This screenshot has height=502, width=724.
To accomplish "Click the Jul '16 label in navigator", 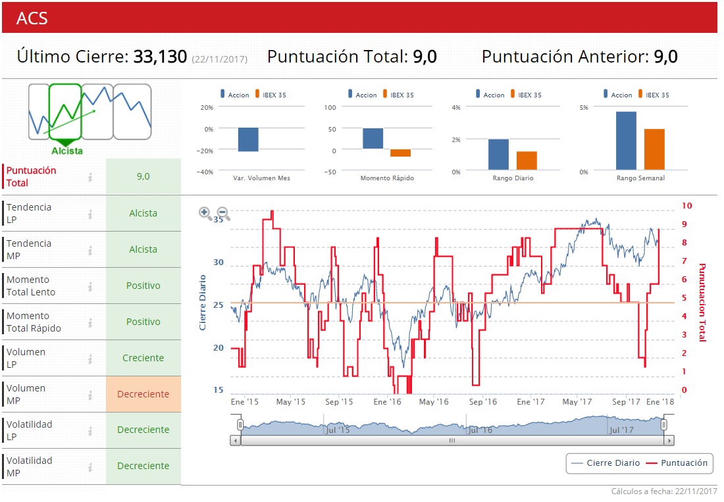I will (x=480, y=430).
